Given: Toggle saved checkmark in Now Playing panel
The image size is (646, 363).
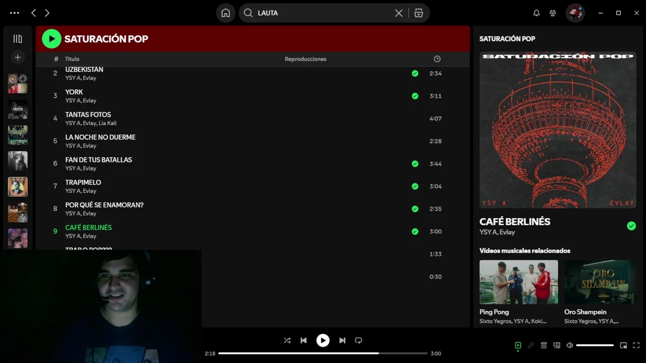Looking at the screenshot, I should tap(631, 226).
